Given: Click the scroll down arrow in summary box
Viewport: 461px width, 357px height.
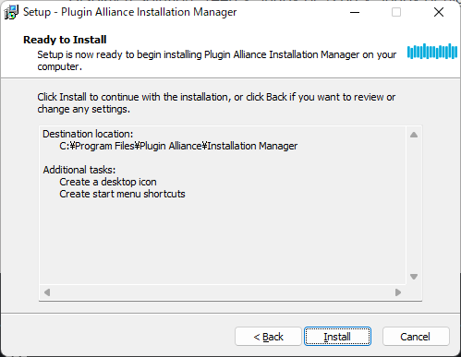Looking at the screenshot, I should click(x=414, y=277).
